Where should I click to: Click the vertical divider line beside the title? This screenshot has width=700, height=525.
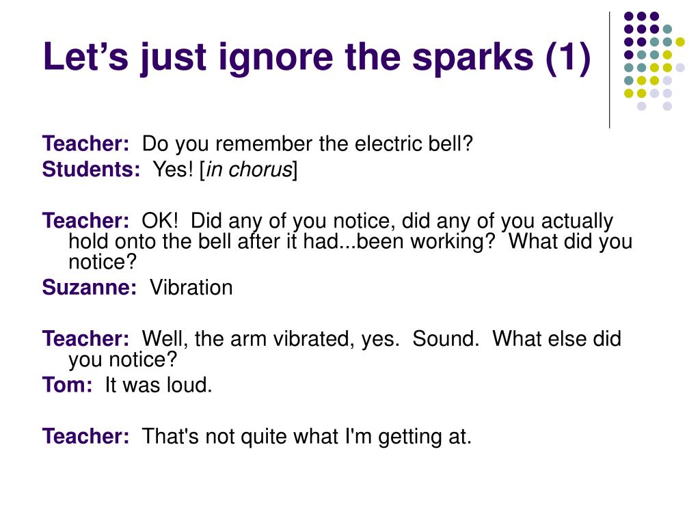click(609, 70)
